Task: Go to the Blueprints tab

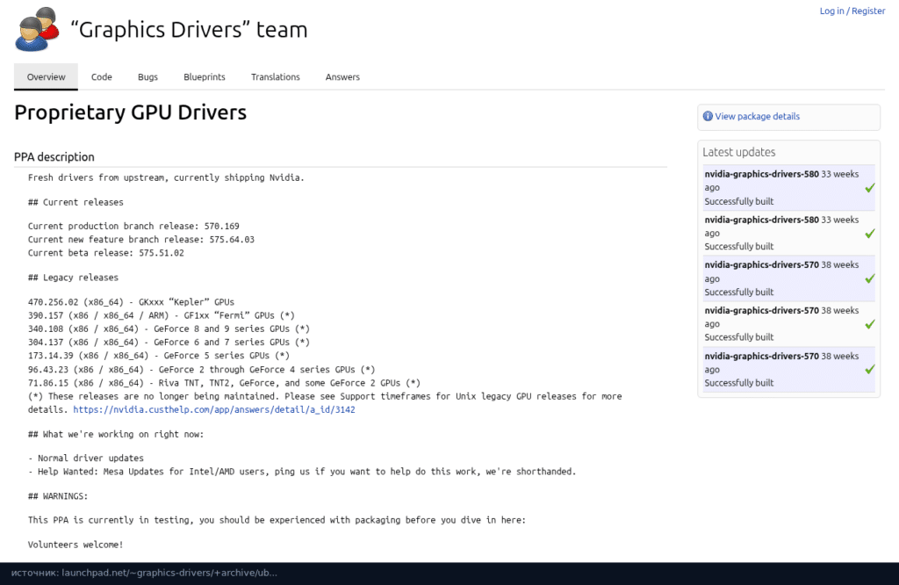Action: (204, 76)
